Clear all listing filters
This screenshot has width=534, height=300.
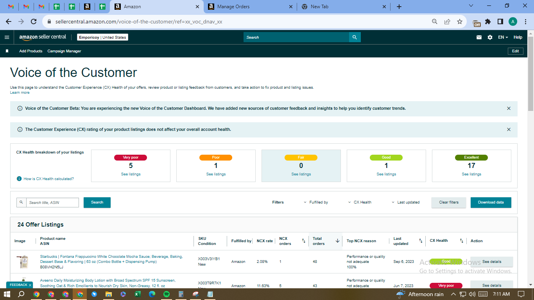point(449,202)
